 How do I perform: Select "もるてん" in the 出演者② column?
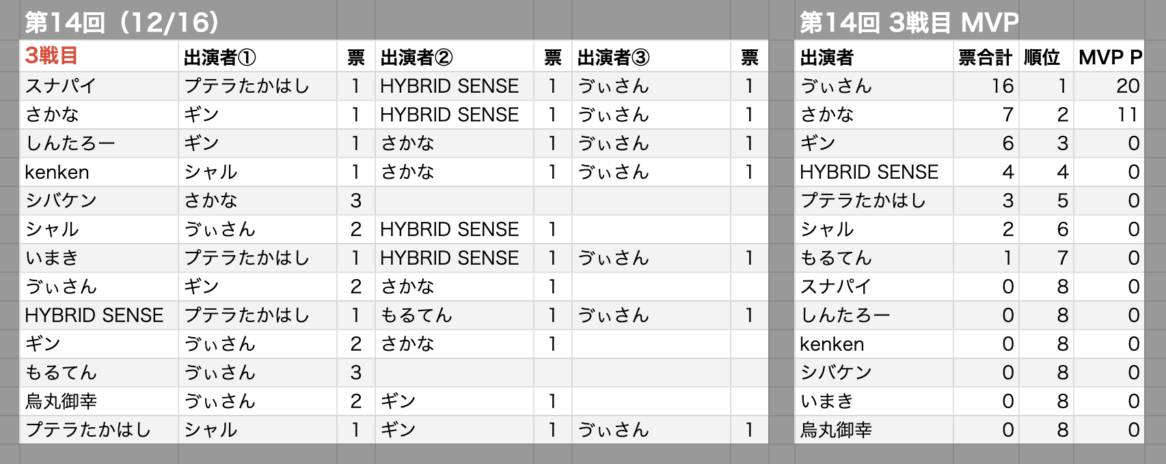point(417,315)
